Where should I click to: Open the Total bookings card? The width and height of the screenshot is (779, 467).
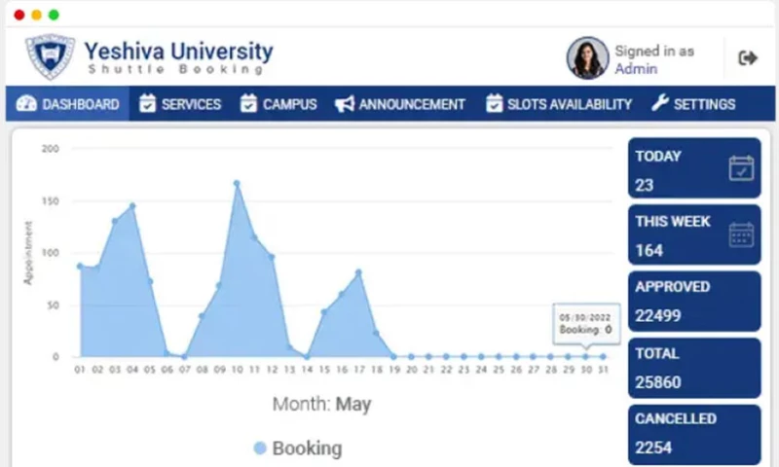coord(694,368)
